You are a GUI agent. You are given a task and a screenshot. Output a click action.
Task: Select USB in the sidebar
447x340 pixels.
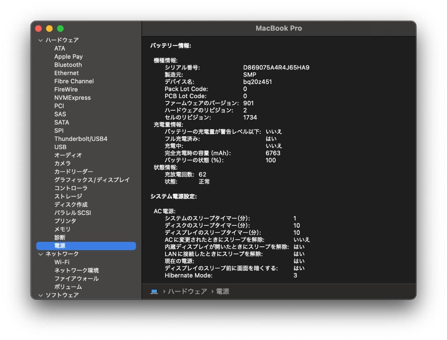(x=60, y=147)
